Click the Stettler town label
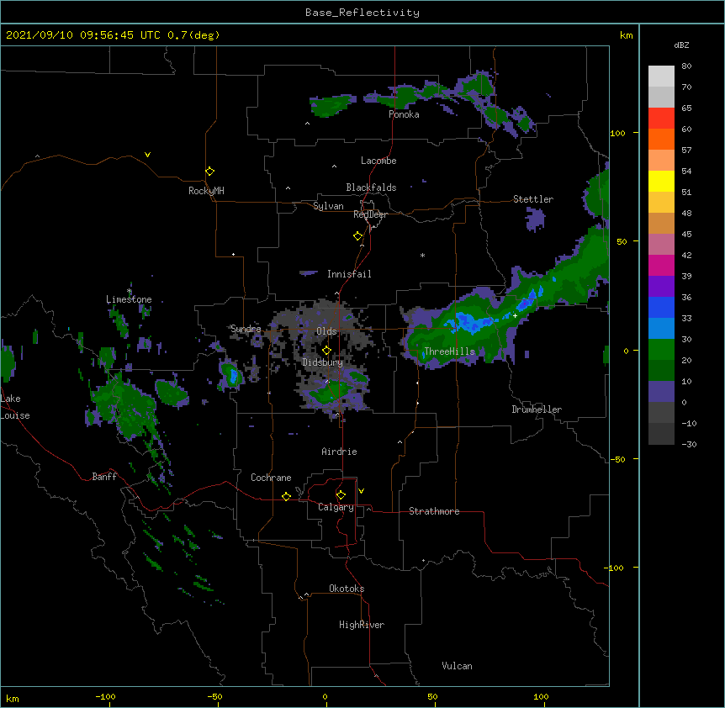Image resolution: width=725 pixels, height=708 pixels. pos(533,199)
